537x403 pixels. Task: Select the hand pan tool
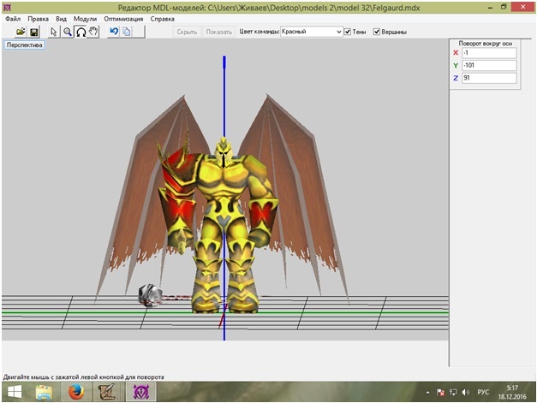[x=93, y=32]
